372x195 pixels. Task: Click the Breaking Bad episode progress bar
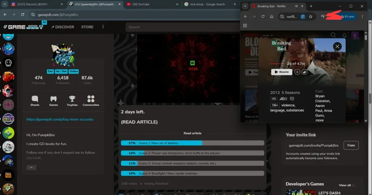(x=278, y=63)
